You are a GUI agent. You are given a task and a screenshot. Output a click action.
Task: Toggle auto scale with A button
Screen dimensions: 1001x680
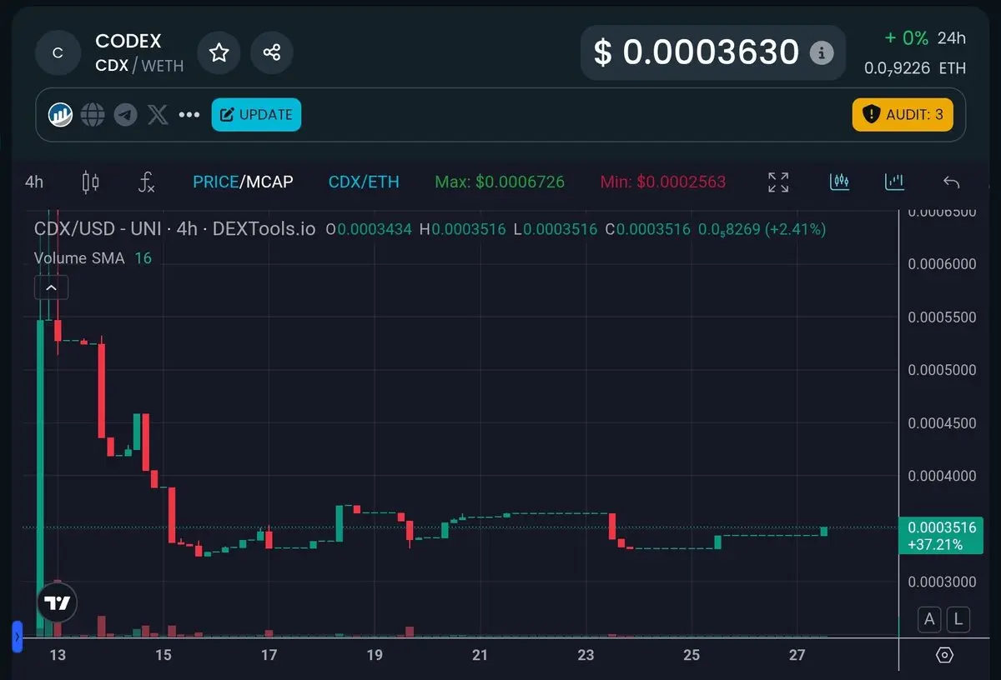[929, 619]
